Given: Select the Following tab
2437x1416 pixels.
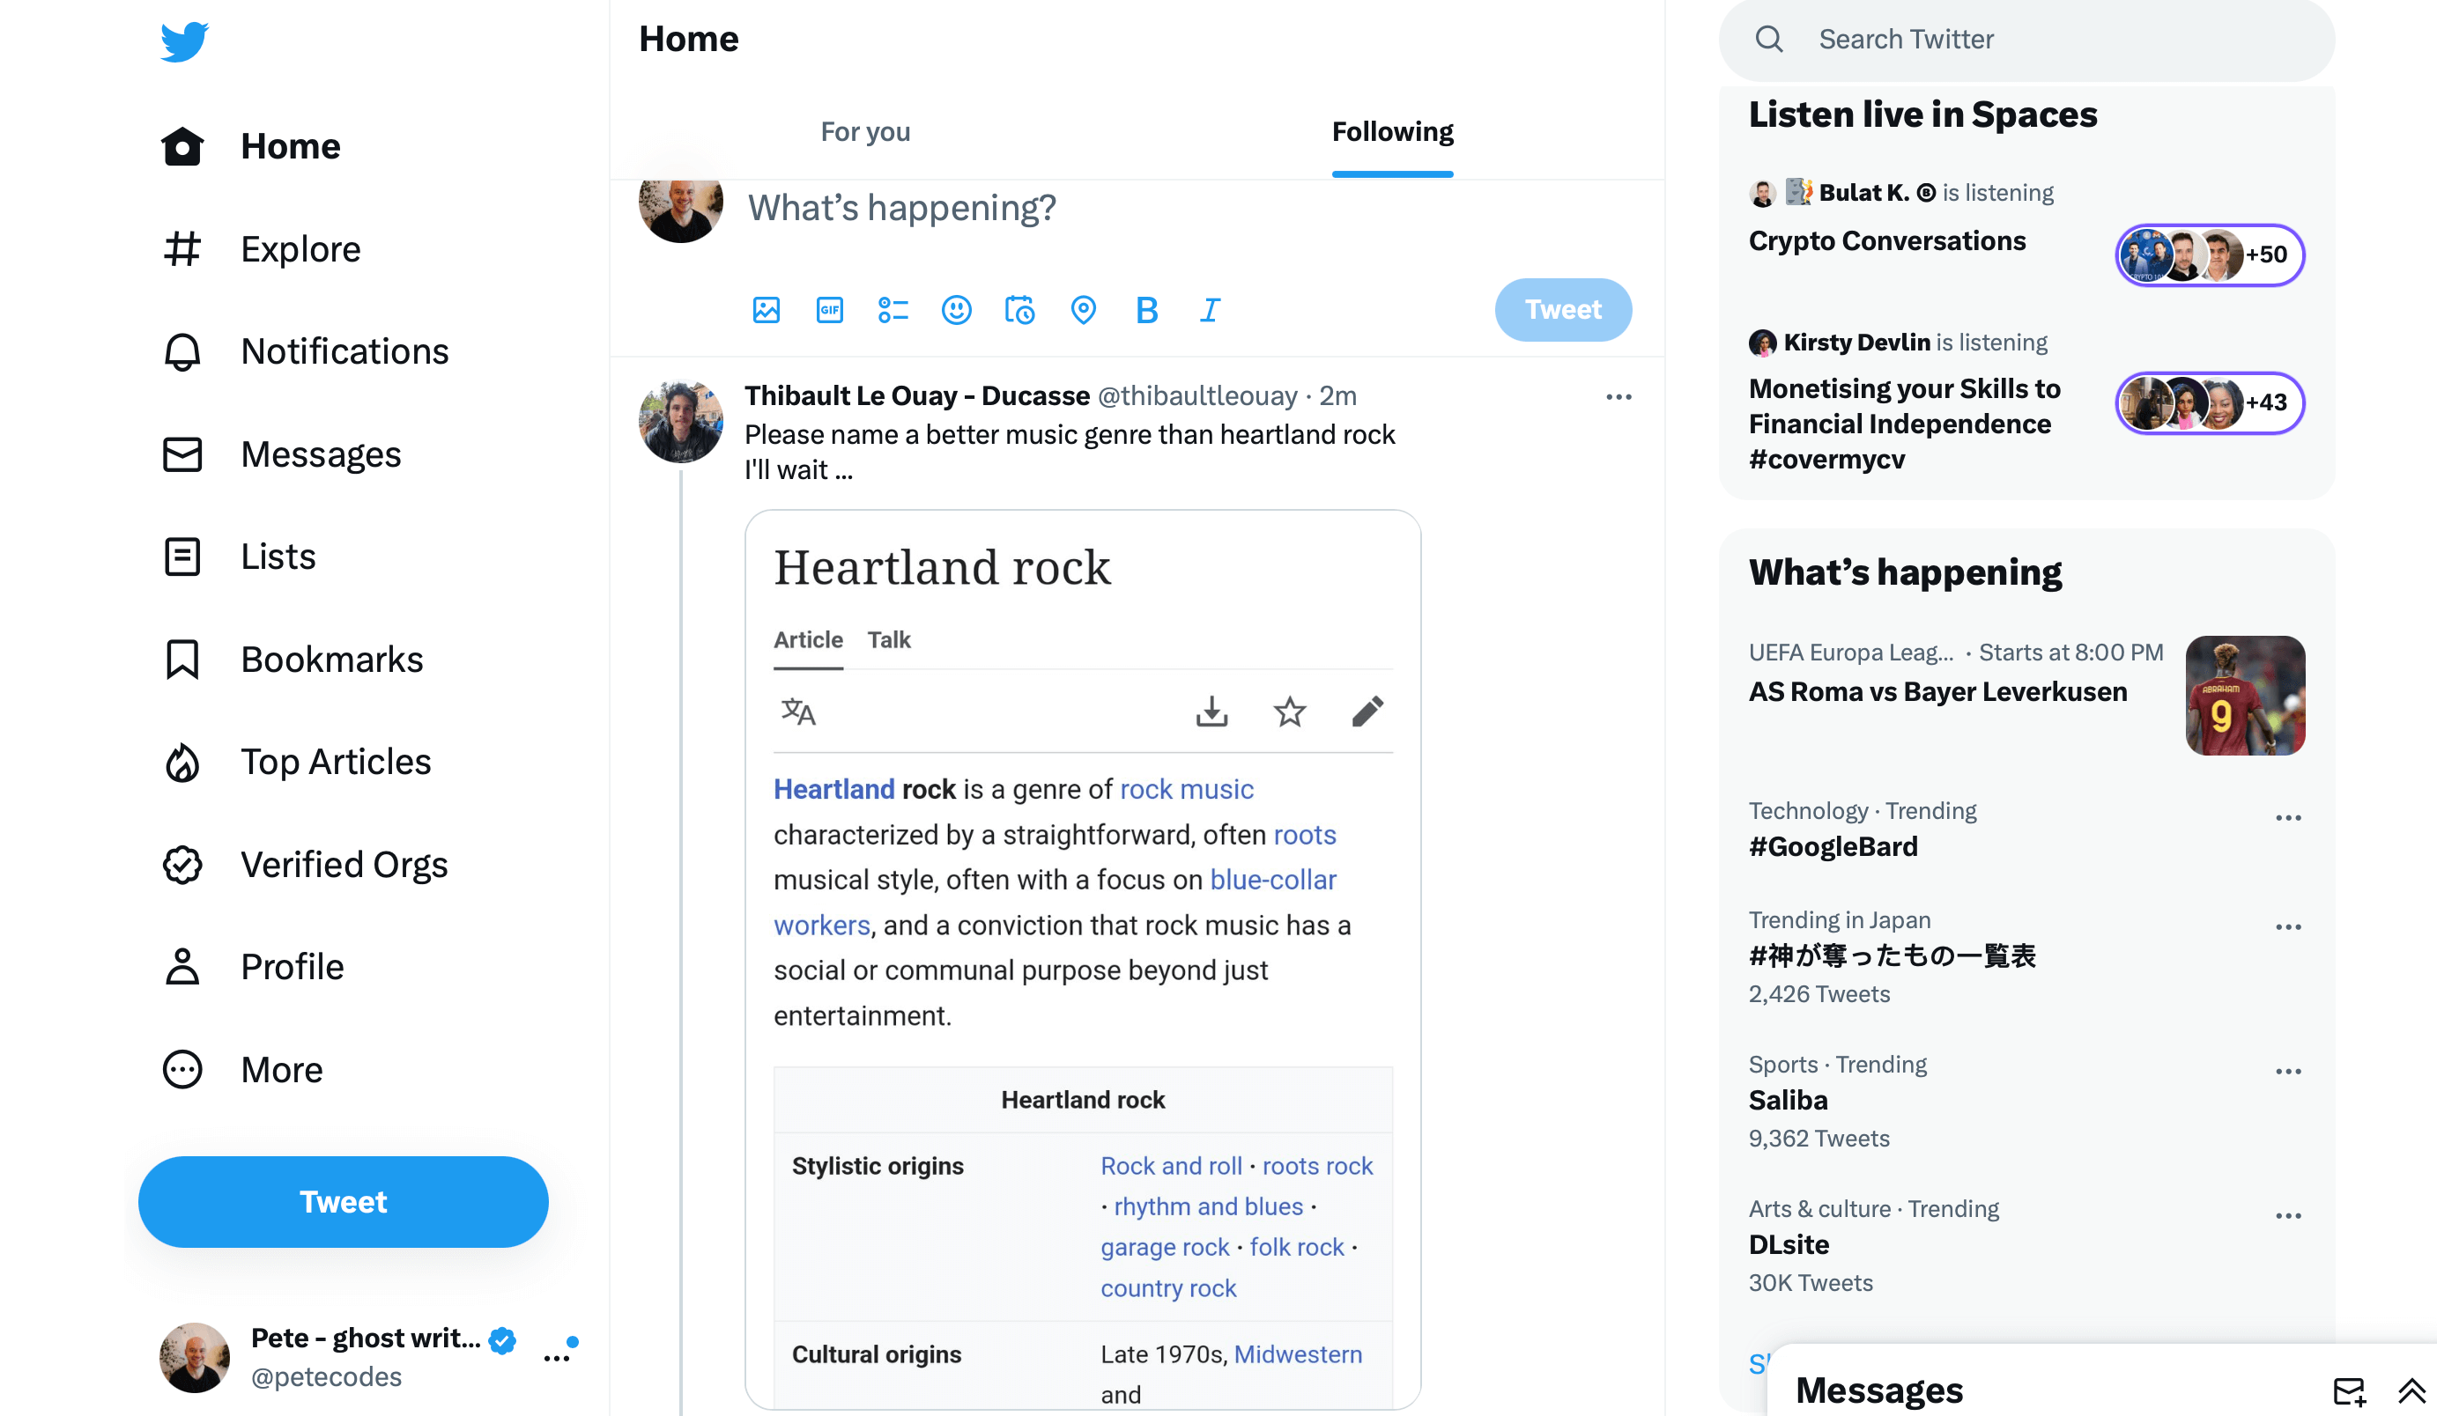Looking at the screenshot, I should click(1391, 129).
